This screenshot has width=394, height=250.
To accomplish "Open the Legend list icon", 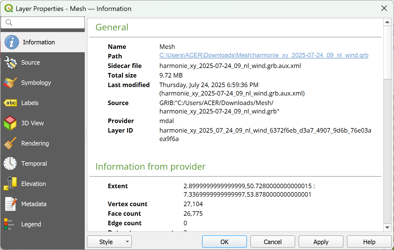I will pyautogui.click(x=9, y=224).
